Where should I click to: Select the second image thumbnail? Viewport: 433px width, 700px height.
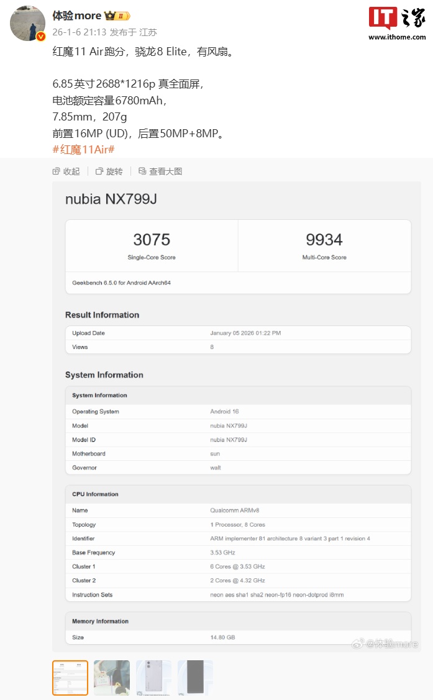pos(112,678)
